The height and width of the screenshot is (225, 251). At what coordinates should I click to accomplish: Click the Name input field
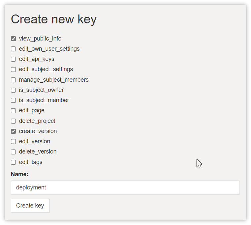pyautogui.click(x=125, y=187)
